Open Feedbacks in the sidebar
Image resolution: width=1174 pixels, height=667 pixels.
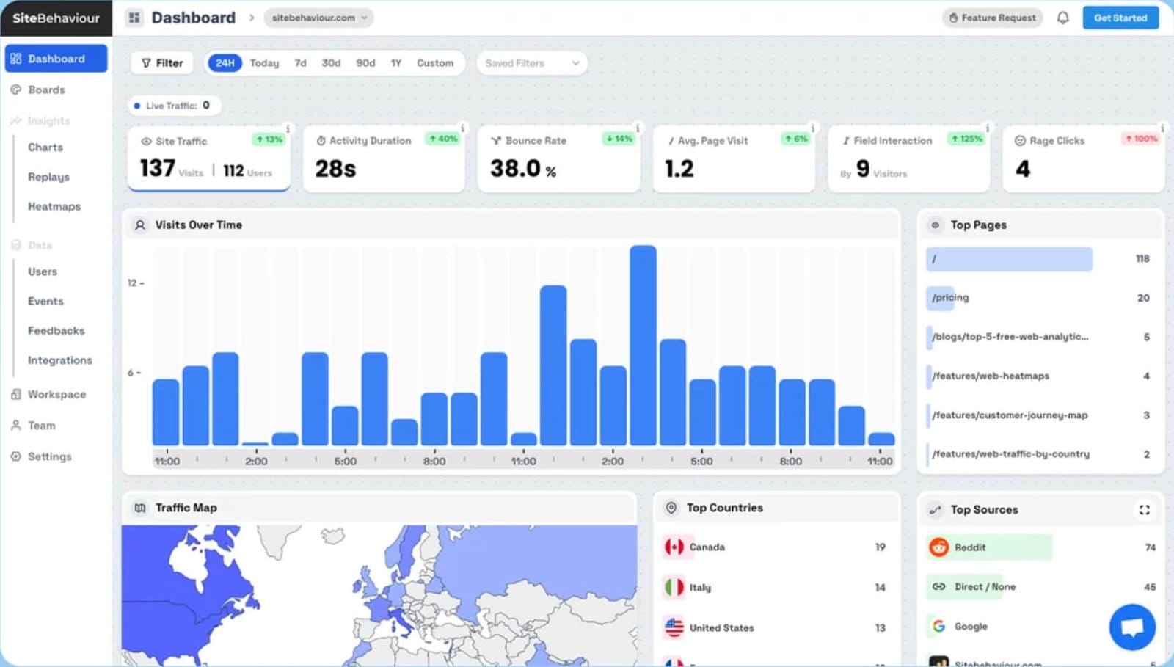tap(56, 331)
